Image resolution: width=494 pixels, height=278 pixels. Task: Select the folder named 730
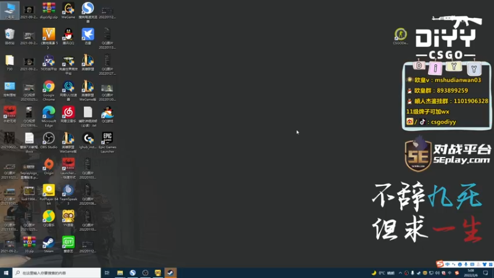[x=9, y=62]
